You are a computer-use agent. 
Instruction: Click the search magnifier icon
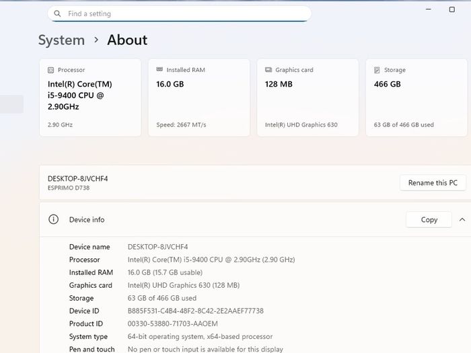[57, 13]
